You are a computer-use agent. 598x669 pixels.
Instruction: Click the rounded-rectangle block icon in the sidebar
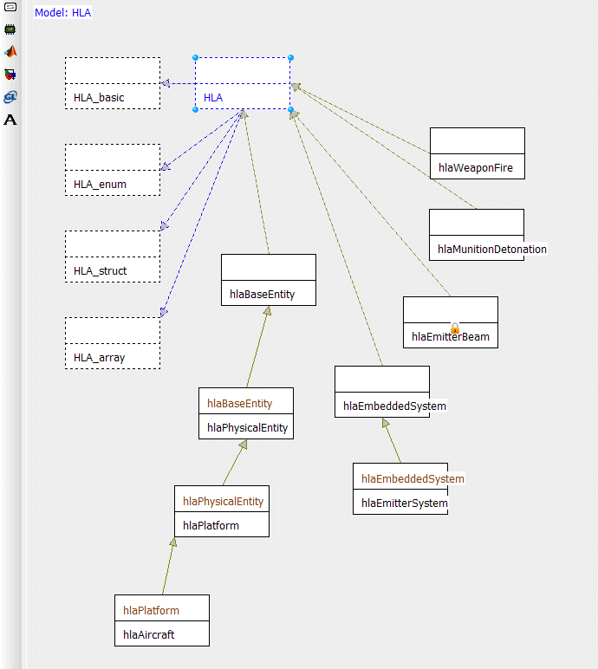[x=10, y=7]
